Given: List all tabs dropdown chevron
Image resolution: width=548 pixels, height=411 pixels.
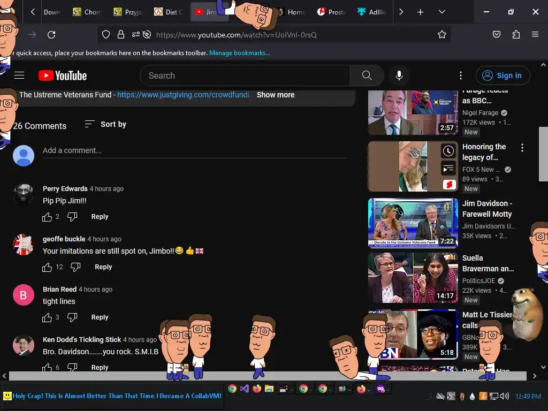Looking at the screenshot, I should (x=442, y=12).
